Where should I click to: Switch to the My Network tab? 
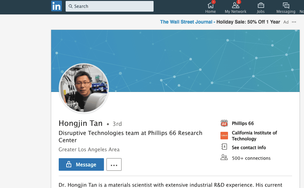tap(236, 8)
